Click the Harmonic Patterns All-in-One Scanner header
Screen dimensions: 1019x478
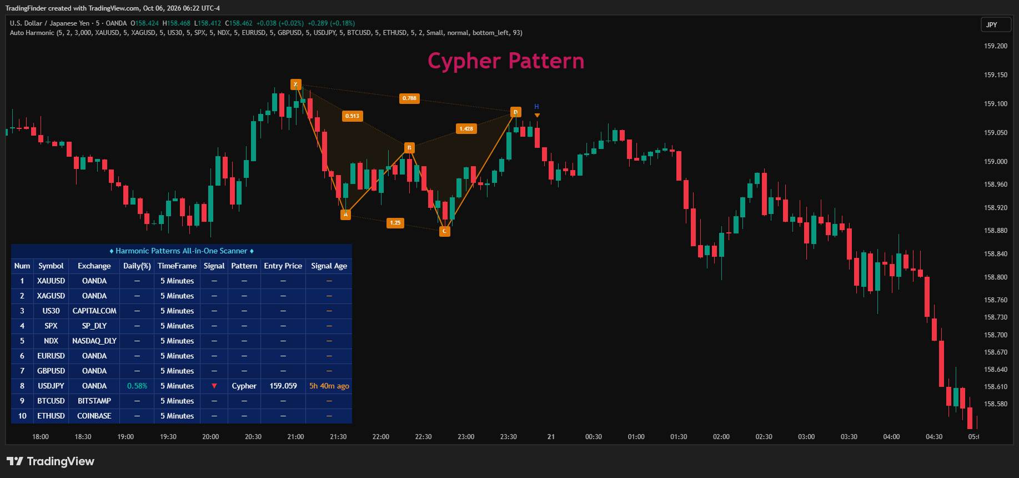coord(182,251)
